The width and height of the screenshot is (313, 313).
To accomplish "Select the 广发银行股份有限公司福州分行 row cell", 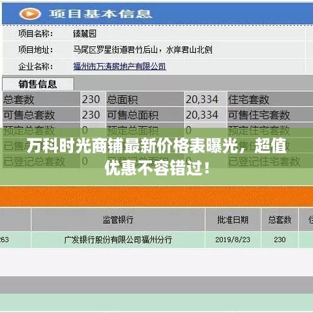I will [x=118, y=239].
